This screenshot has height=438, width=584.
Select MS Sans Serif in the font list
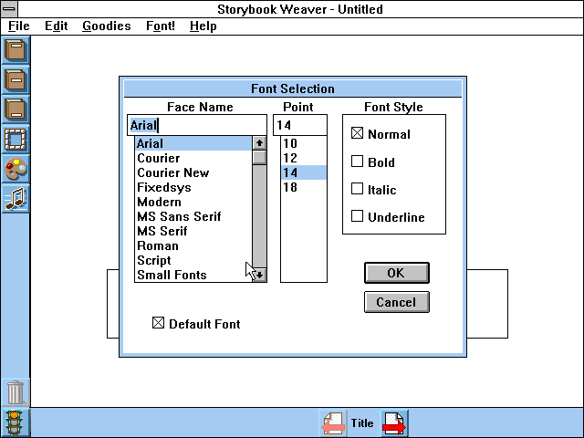[x=193, y=216]
